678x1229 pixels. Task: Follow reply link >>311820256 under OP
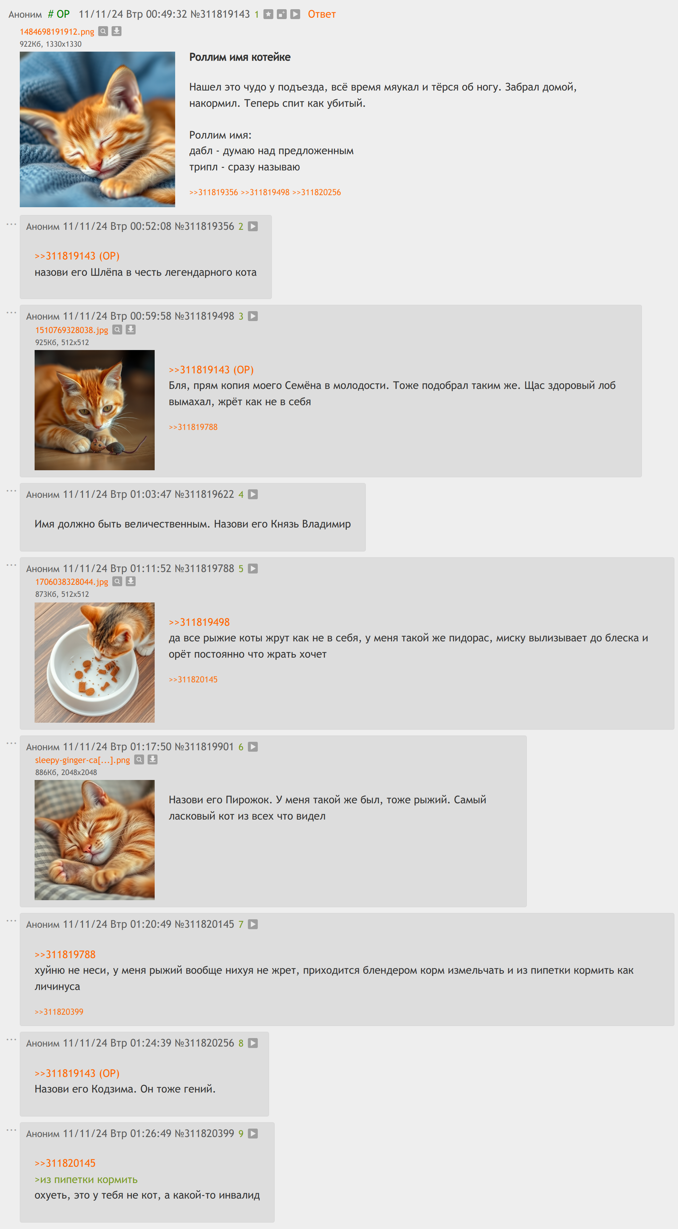316,192
